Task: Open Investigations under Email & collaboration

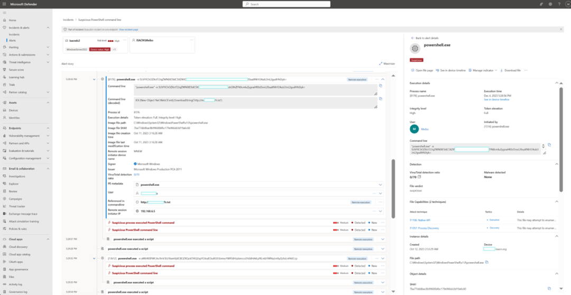Action: point(17,176)
